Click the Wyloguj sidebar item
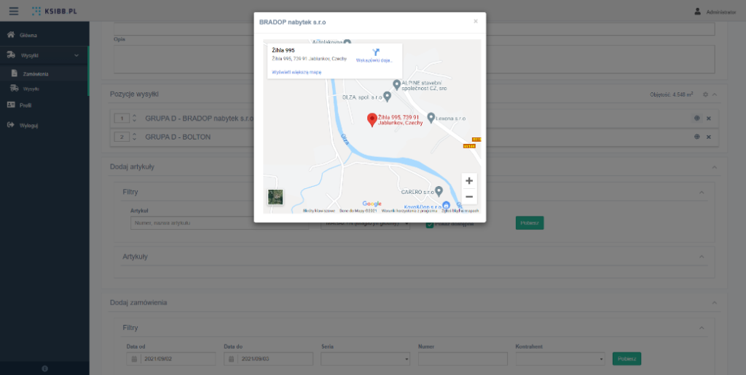This screenshot has height=375, width=746. [28, 125]
